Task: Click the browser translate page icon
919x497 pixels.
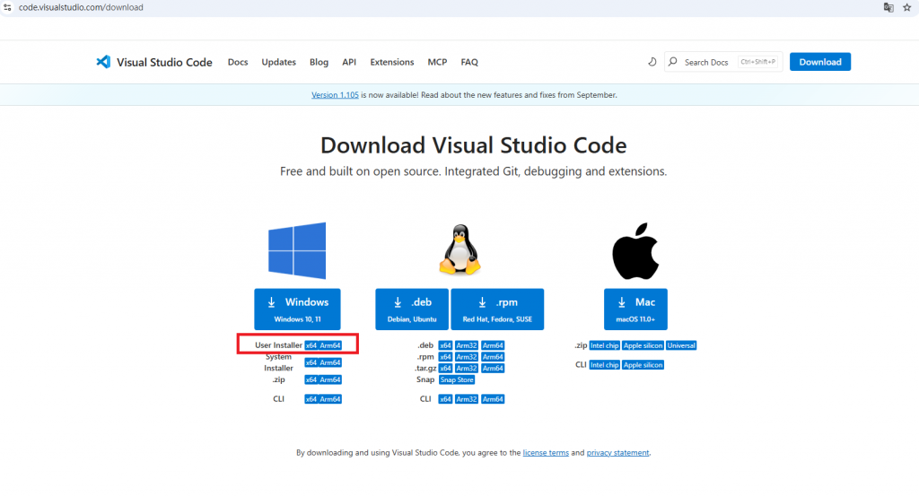Action: pos(888,7)
